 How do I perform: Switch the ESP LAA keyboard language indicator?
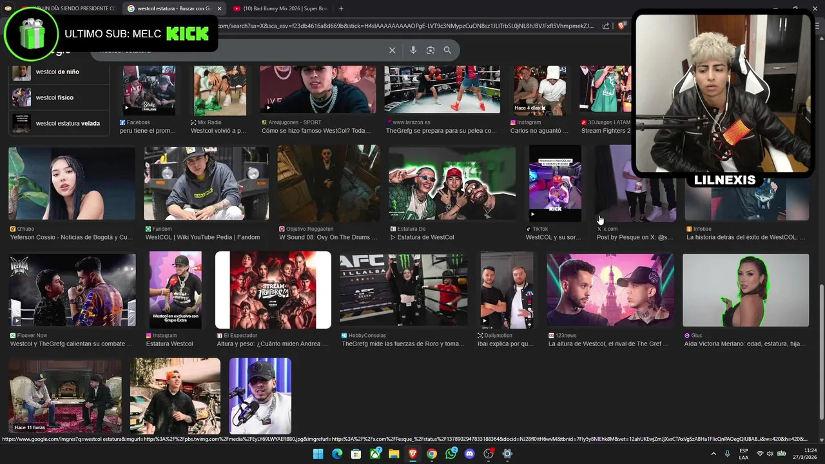pyautogui.click(x=744, y=454)
